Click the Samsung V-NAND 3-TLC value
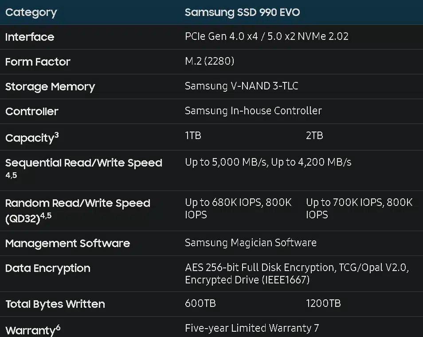Screen dimensions: 423x337 pos(242,86)
